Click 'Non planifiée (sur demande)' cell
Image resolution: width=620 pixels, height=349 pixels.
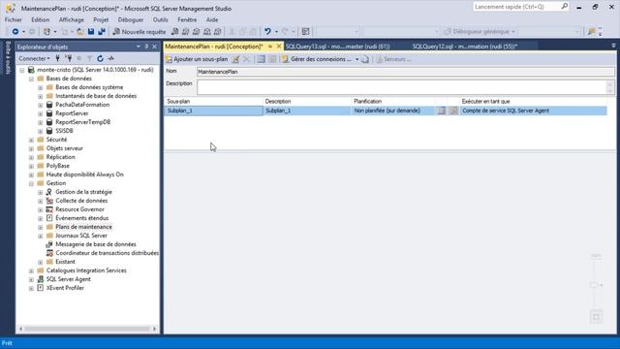click(x=393, y=111)
